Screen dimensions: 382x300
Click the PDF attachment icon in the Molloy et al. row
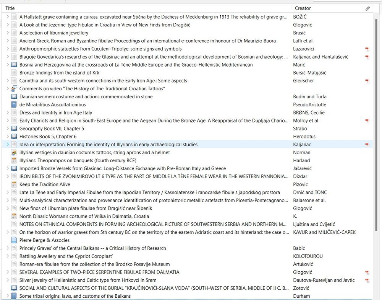(367, 121)
